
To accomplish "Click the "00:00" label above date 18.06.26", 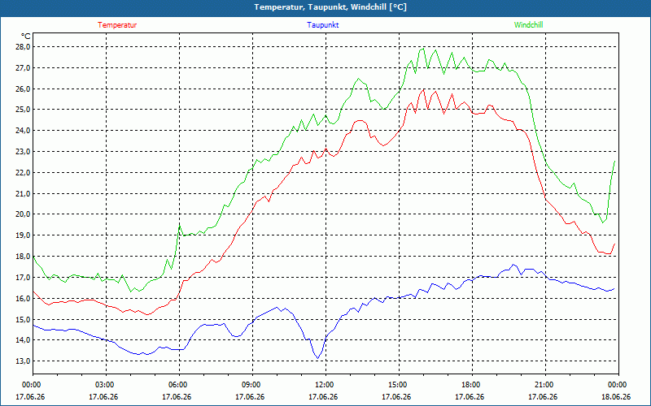I will (617, 385).
